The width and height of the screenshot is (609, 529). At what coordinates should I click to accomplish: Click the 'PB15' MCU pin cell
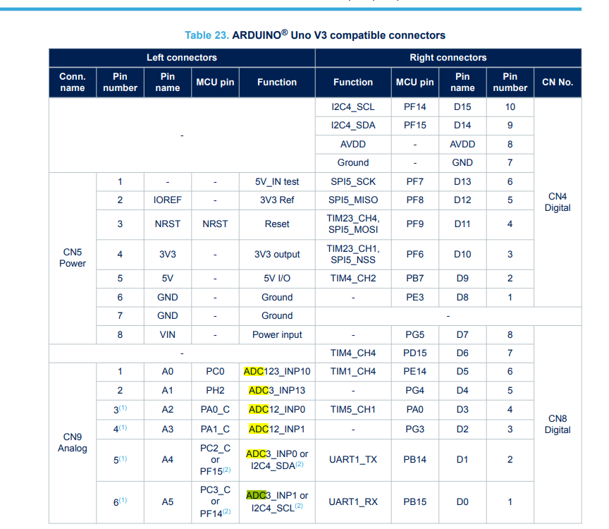tap(414, 501)
